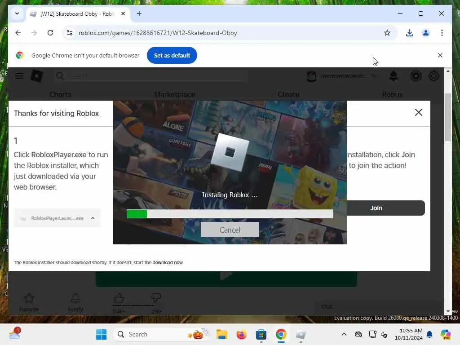Dislike the game with thumbs down
460x345 pixels.
point(156,298)
